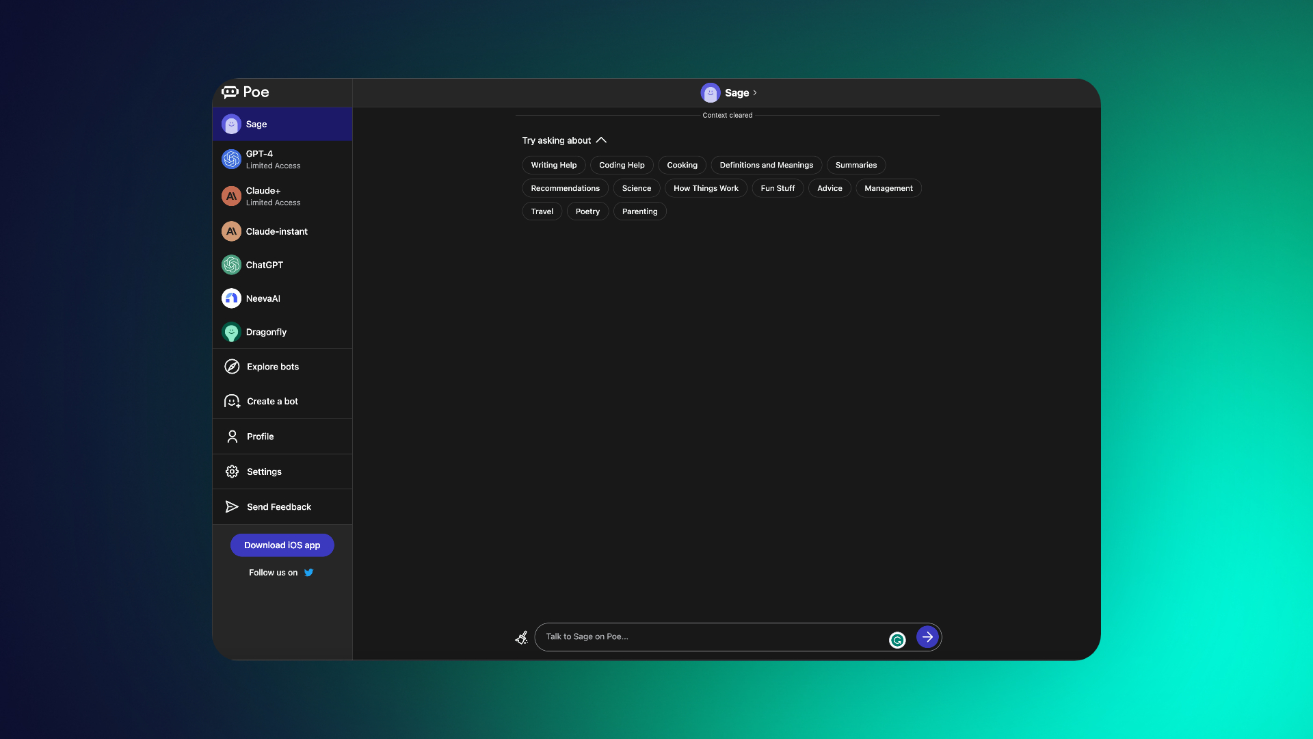
Task: Switch to the Dragonfly chat
Action: [x=282, y=332]
